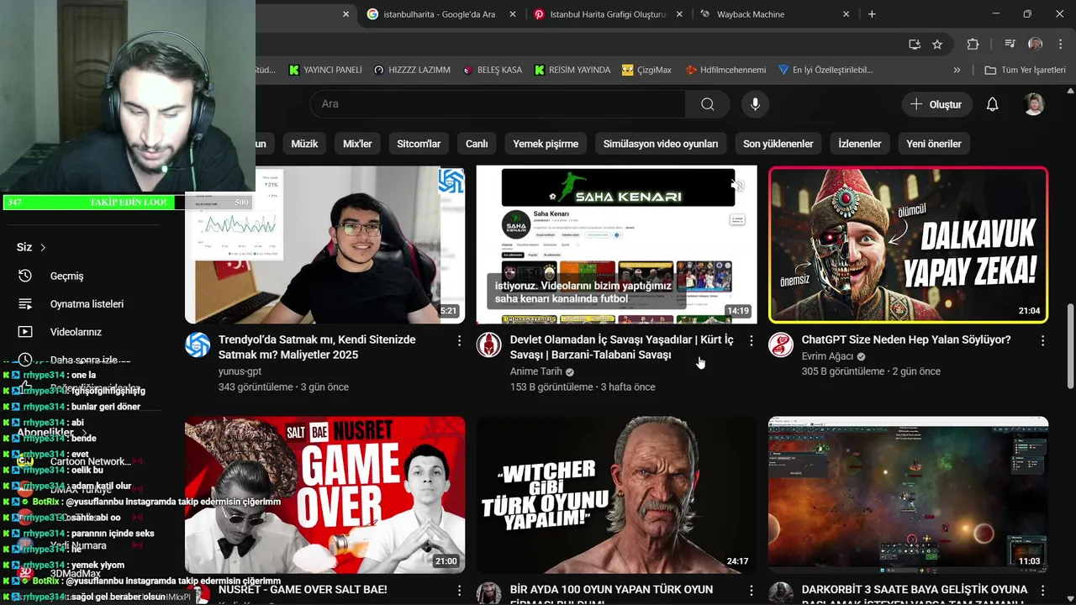
Task: Click the Oluştur create button
Action: [936, 104]
